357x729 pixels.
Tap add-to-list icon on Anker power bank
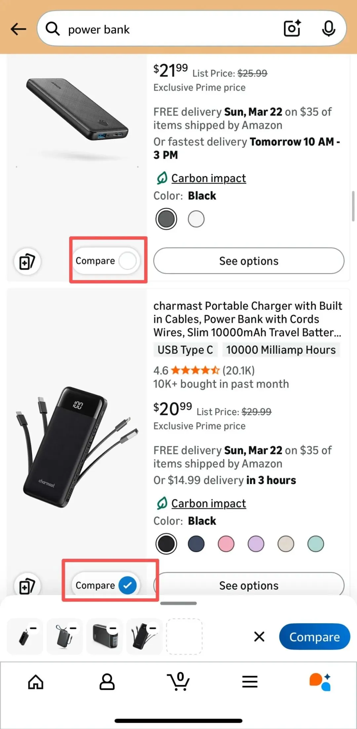(27, 262)
